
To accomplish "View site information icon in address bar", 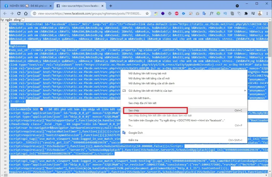I will tap(35, 13).
